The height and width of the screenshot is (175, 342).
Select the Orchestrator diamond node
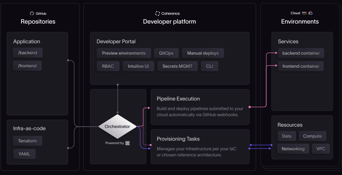(x=118, y=126)
